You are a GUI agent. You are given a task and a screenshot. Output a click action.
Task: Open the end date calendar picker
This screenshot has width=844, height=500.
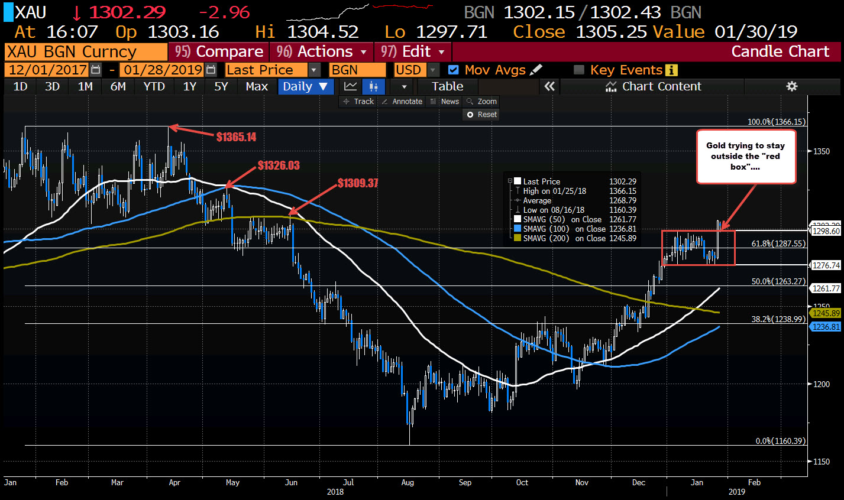211,70
